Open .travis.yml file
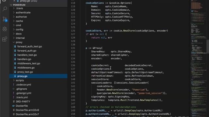Viewport: 209px width, 117px height. tap(22, 97)
